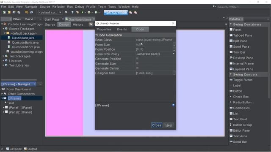Switch to the Events tab in dialog
The image size is (271, 152).
[122, 29]
